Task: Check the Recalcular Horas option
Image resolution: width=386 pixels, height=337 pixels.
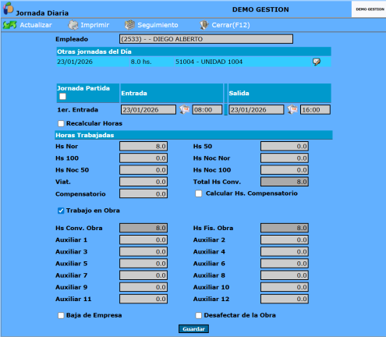Action: tap(61, 123)
